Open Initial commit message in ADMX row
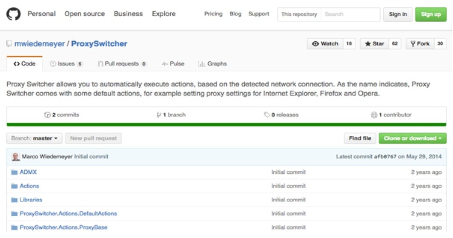This screenshot has width=453, height=238. point(288,172)
